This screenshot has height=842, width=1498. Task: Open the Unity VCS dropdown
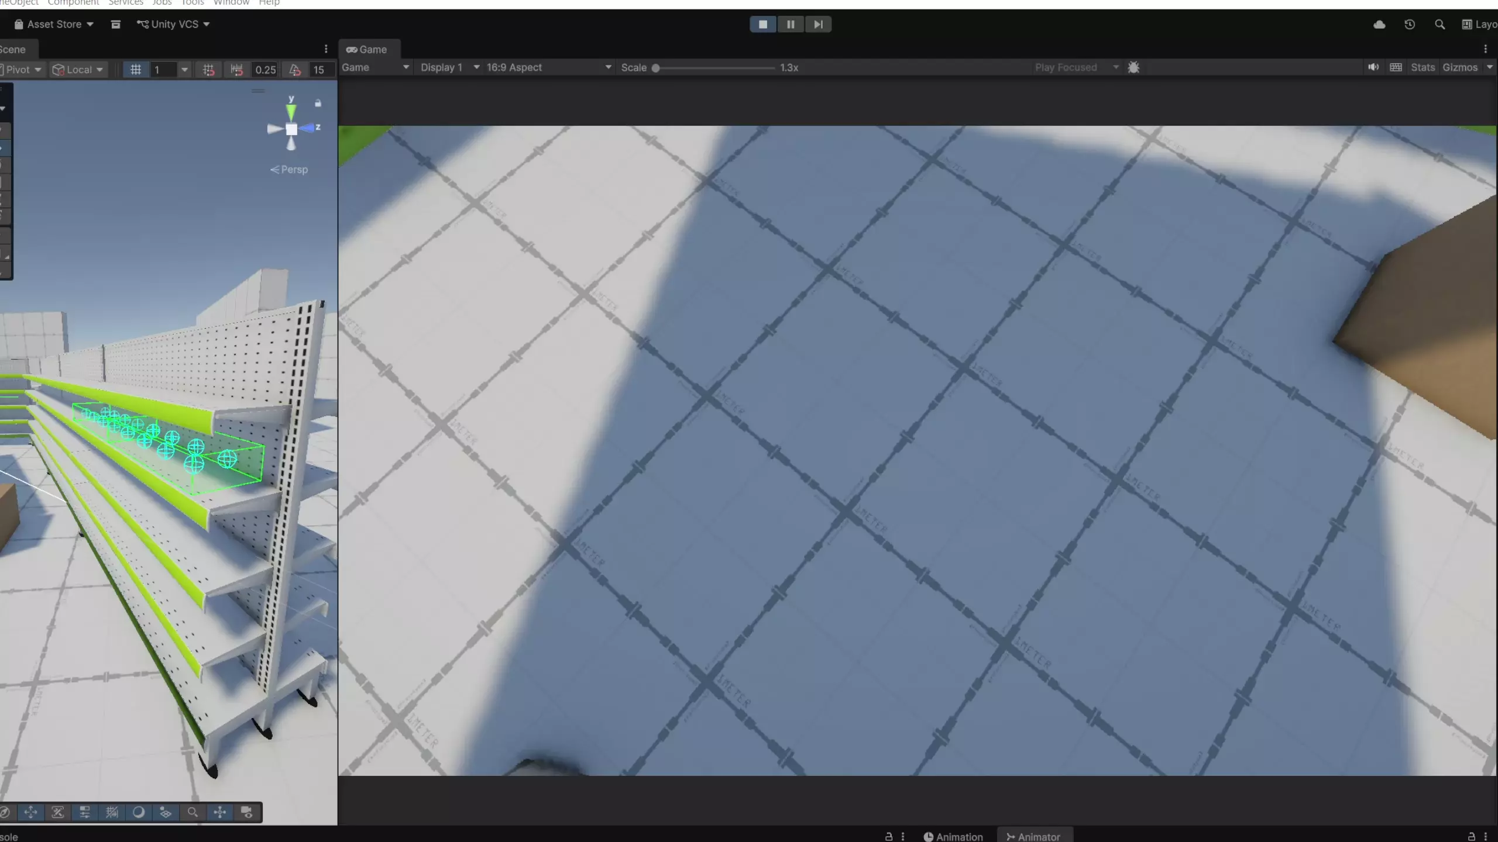click(x=173, y=25)
